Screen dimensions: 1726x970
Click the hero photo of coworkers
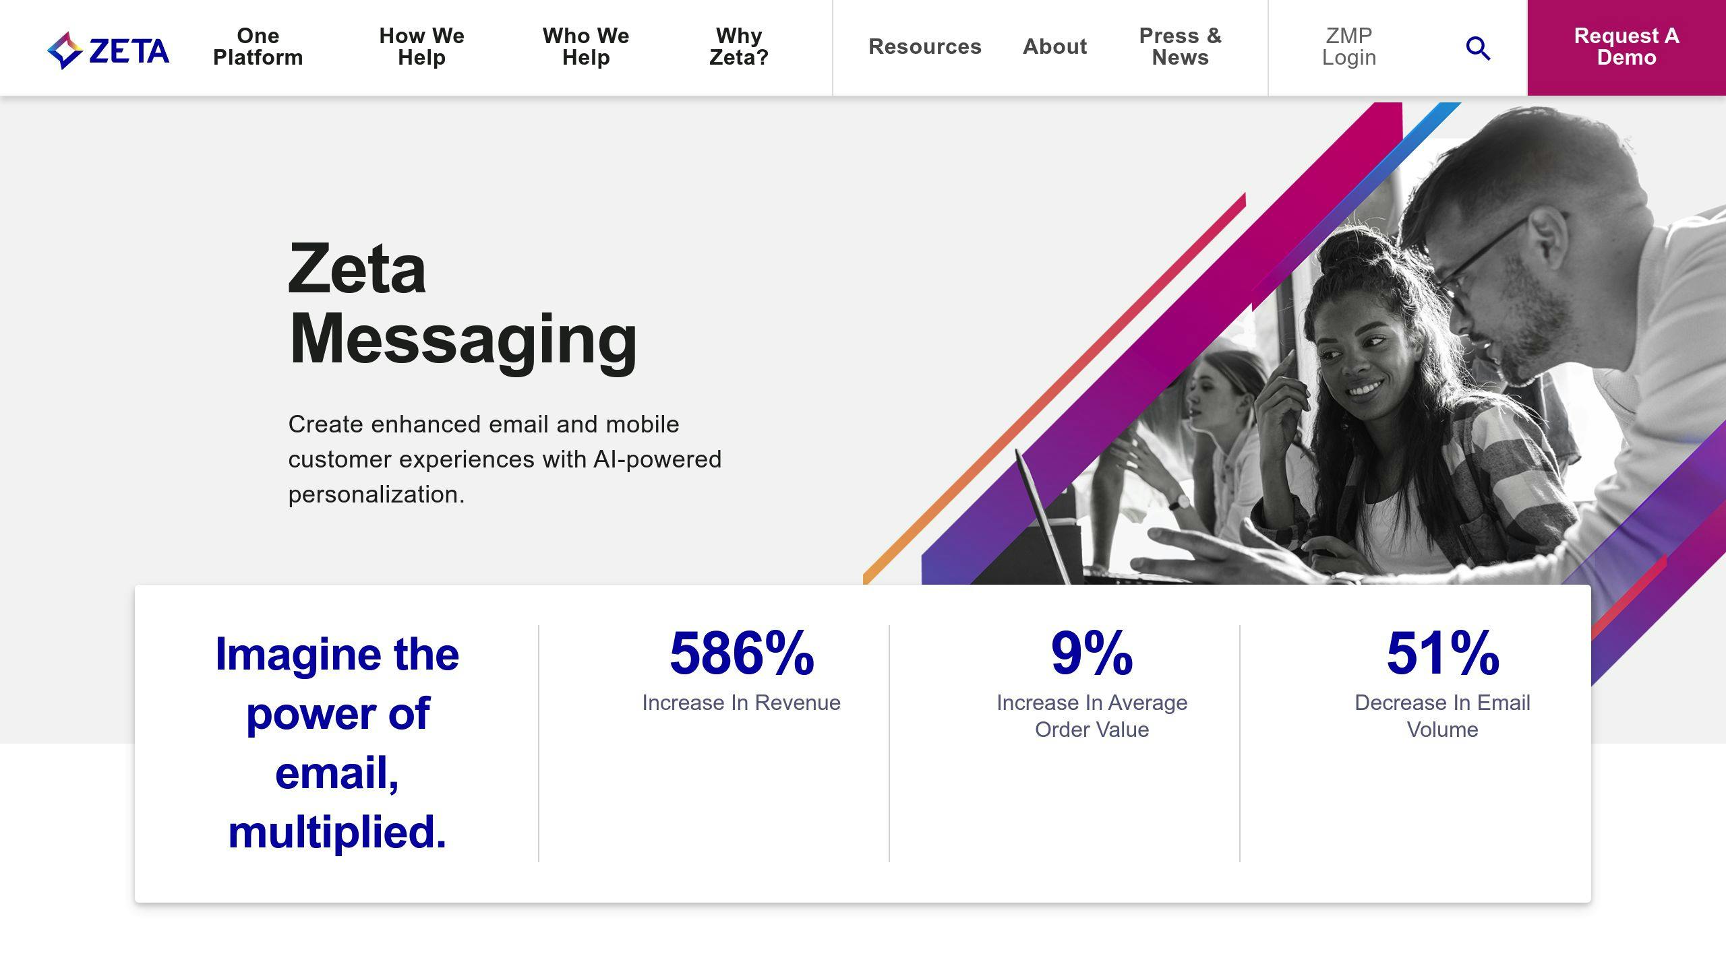click(1294, 344)
